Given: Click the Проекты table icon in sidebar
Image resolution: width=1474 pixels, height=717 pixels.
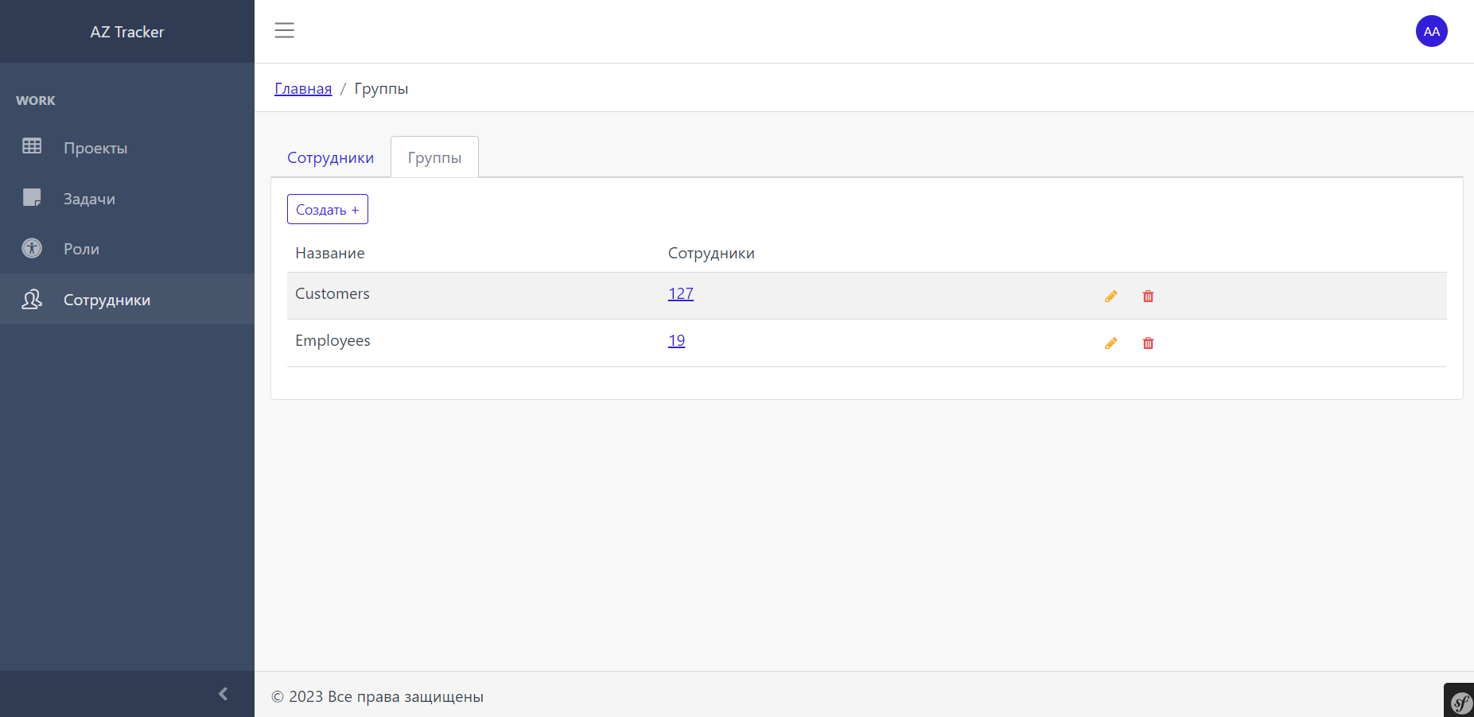Looking at the screenshot, I should point(32,146).
